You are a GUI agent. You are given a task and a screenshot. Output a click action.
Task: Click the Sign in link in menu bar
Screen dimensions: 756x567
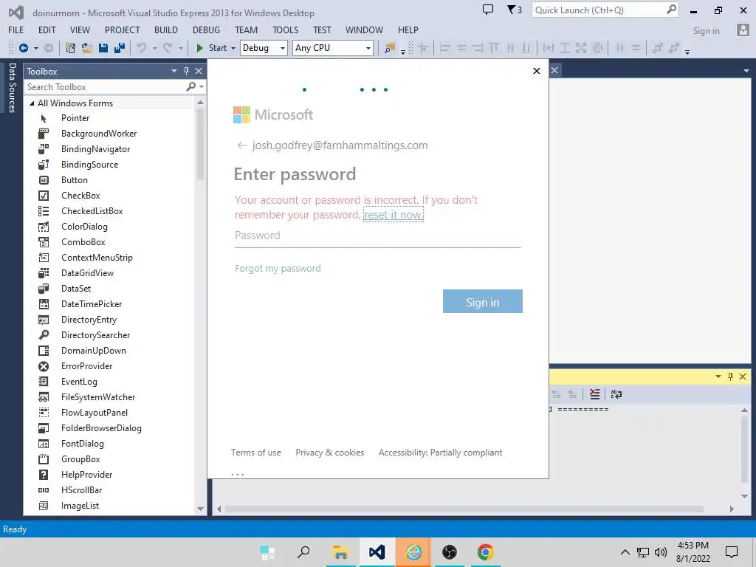[706, 31]
